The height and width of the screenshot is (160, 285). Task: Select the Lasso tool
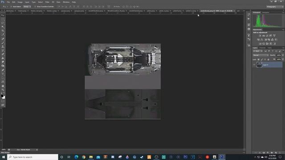coord(3,23)
